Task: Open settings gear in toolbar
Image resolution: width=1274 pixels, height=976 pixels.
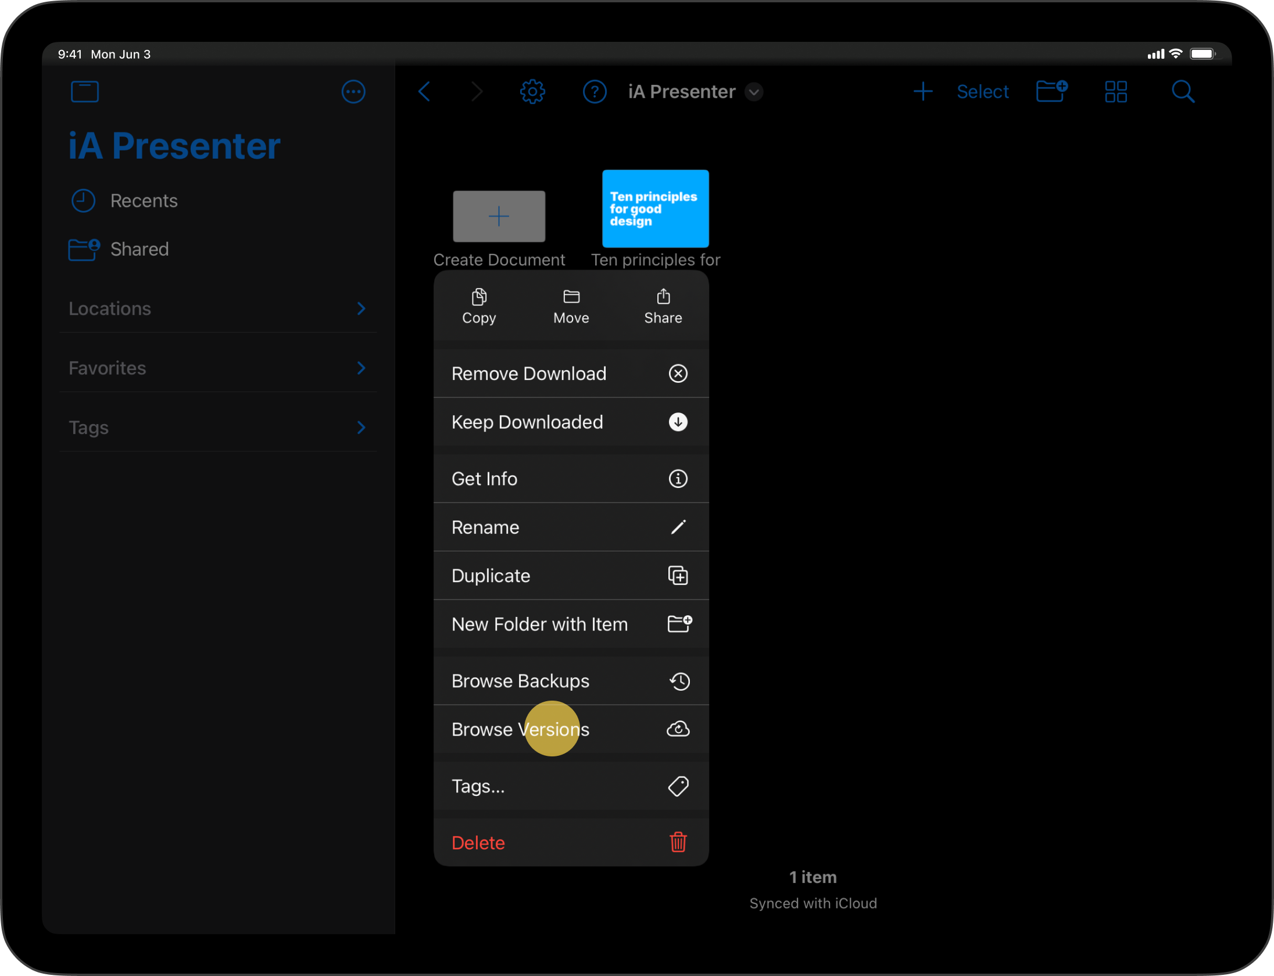Action: click(532, 92)
